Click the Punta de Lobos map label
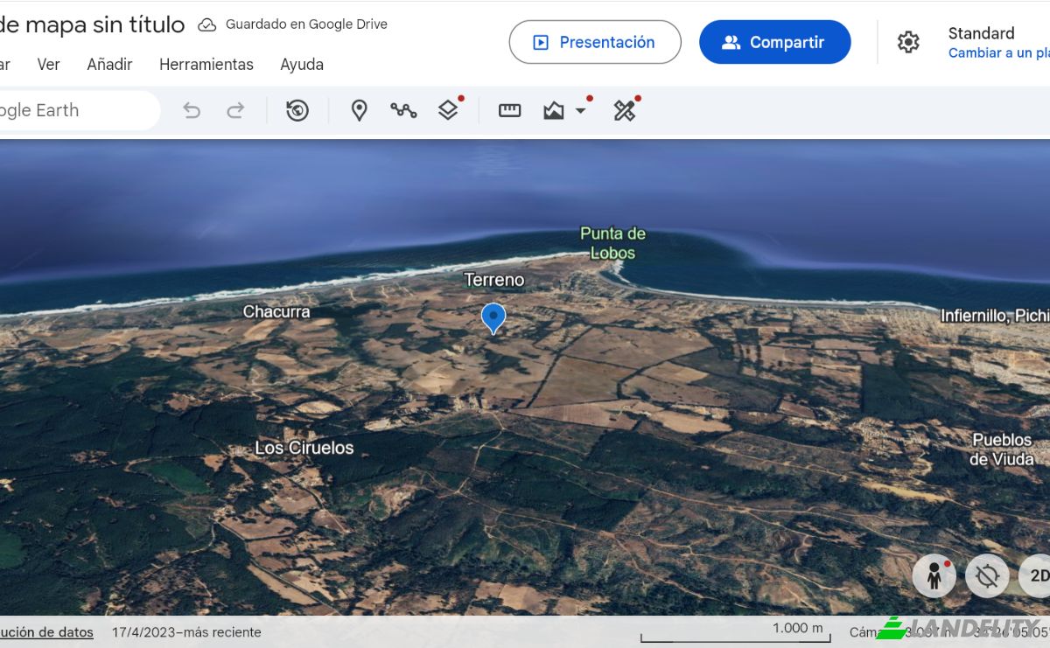 point(613,243)
